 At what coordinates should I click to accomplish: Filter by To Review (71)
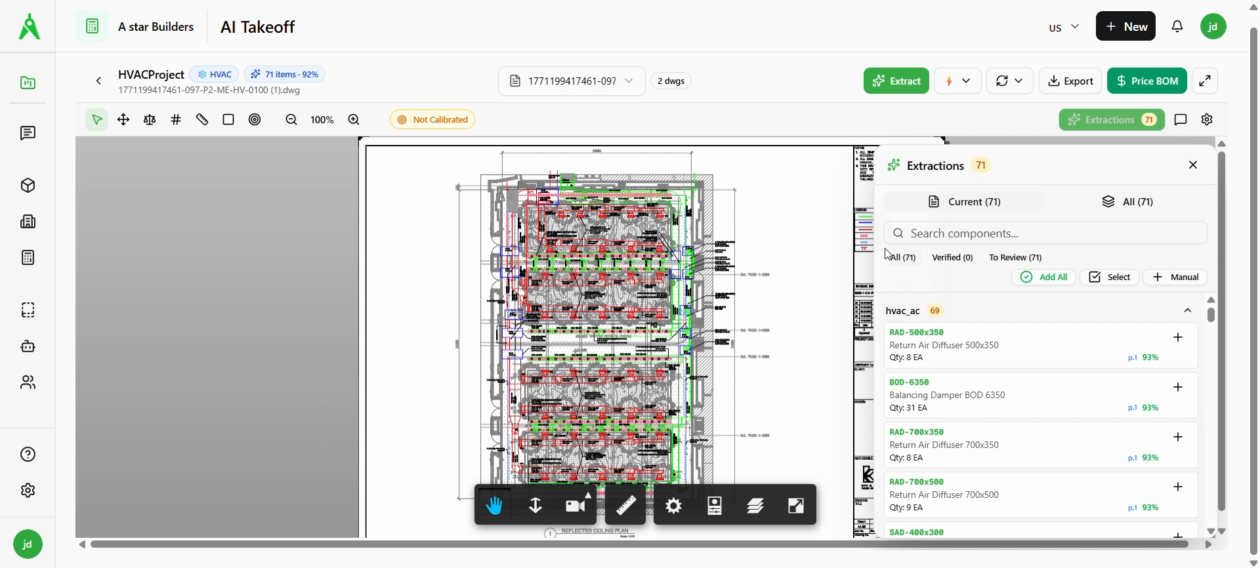1015,258
